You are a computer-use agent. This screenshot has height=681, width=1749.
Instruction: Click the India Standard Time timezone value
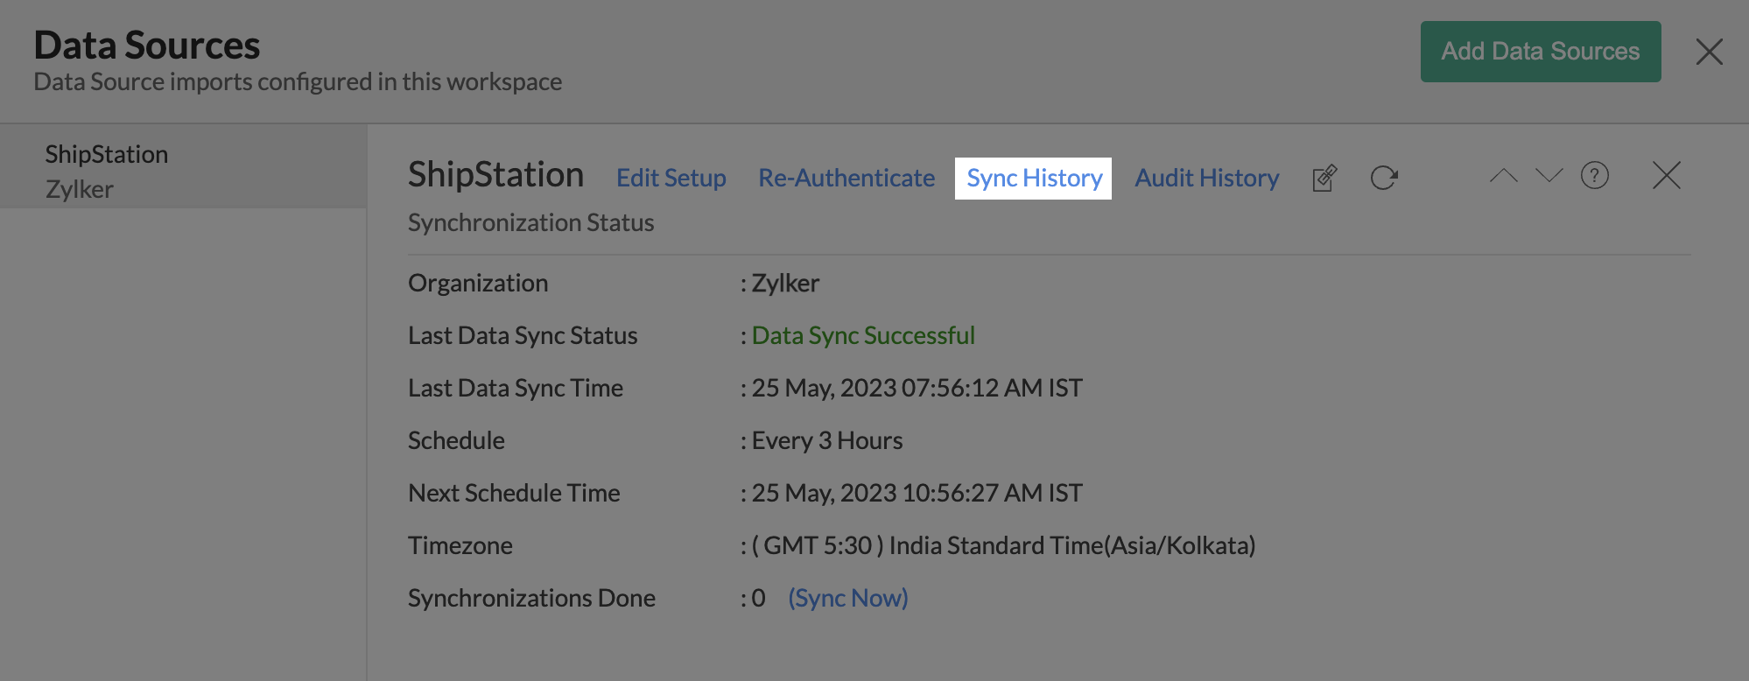(1004, 546)
